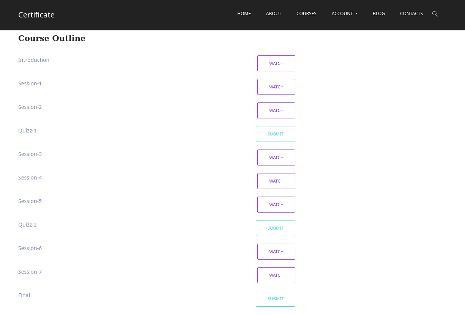This screenshot has width=465, height=315.
Task: Select the Introduction course outline label
Action: [x=34, y=60]
